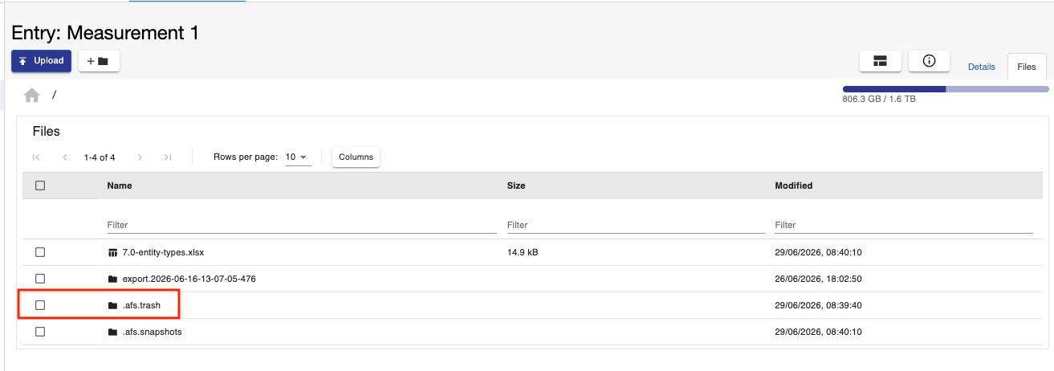Focus the Modified filter field

point(903,225)
